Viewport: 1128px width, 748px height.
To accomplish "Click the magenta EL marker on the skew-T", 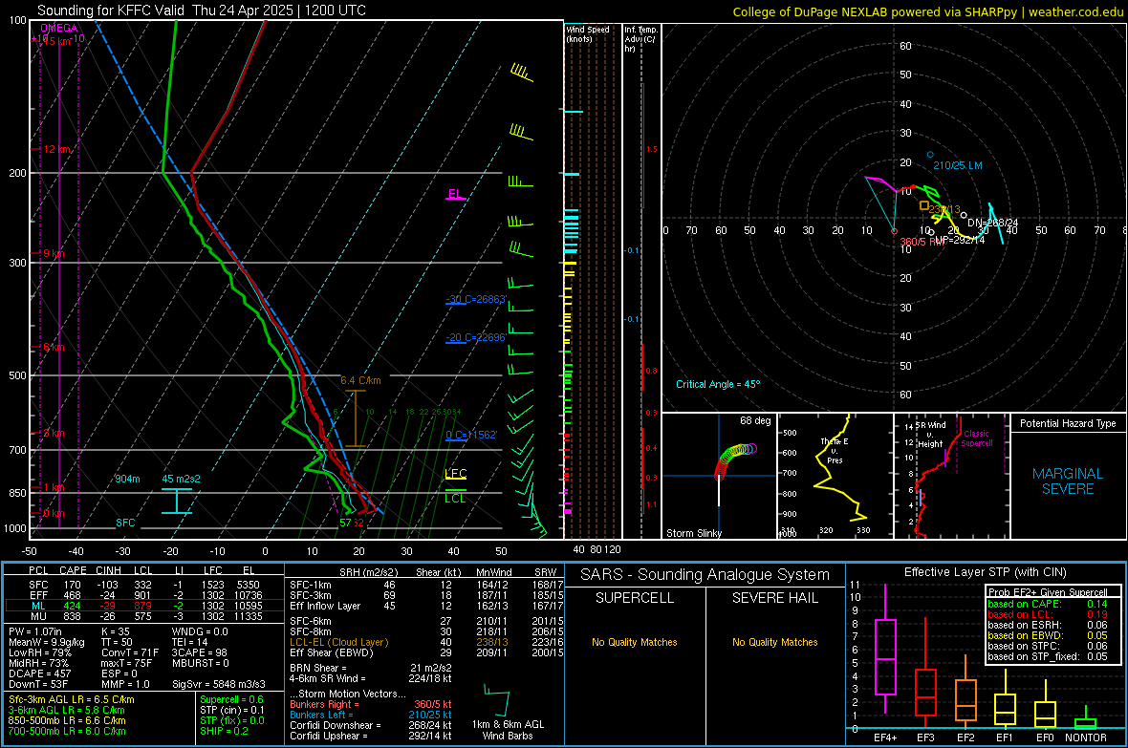I will (455, 194).
